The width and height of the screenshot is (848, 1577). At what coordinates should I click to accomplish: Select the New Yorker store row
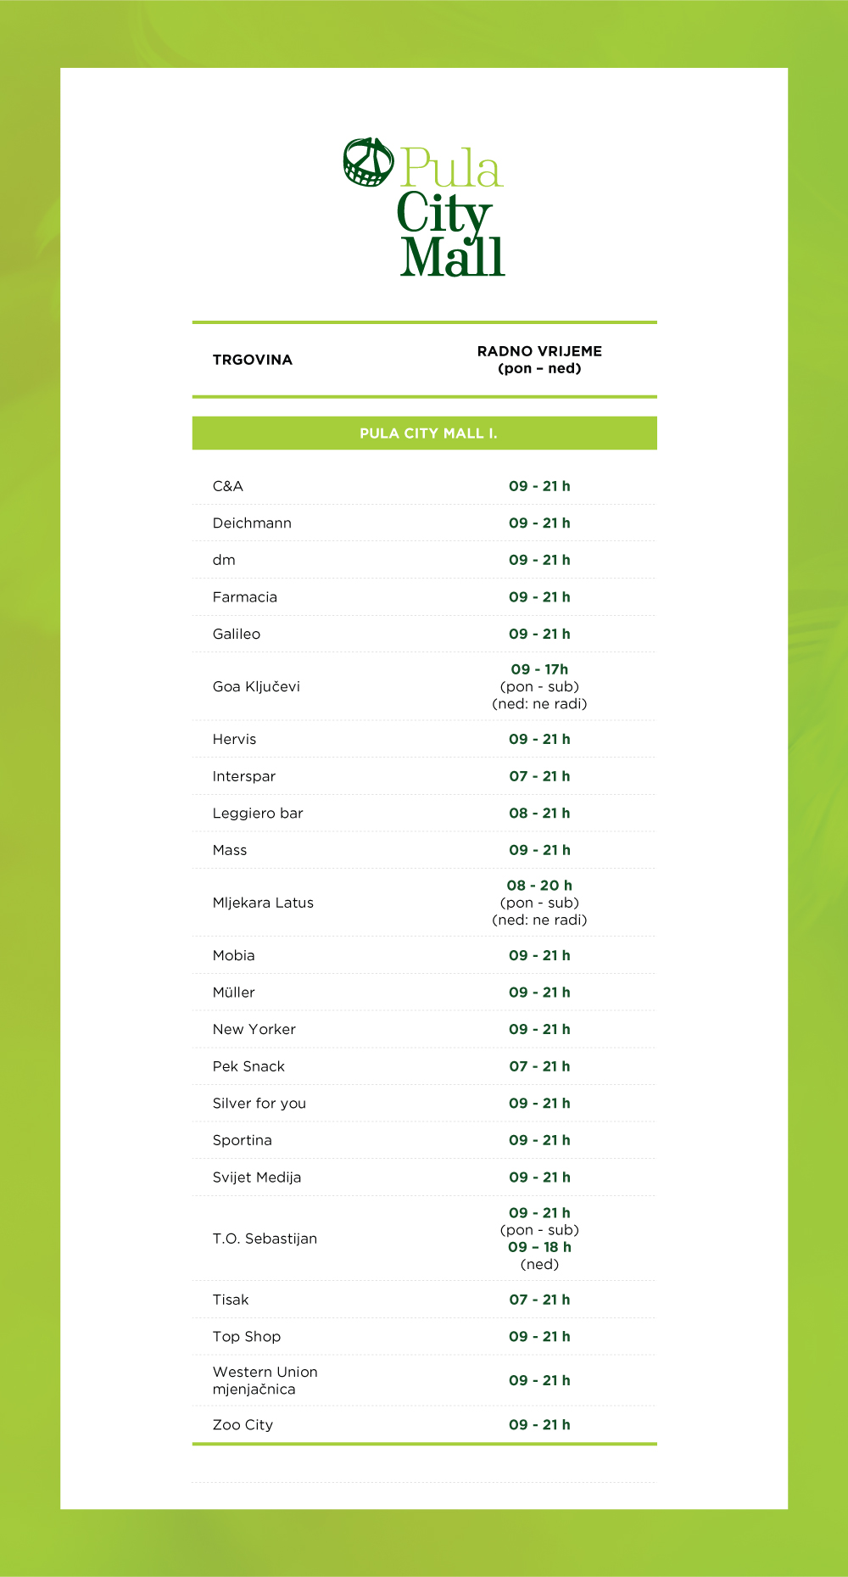424,1029
